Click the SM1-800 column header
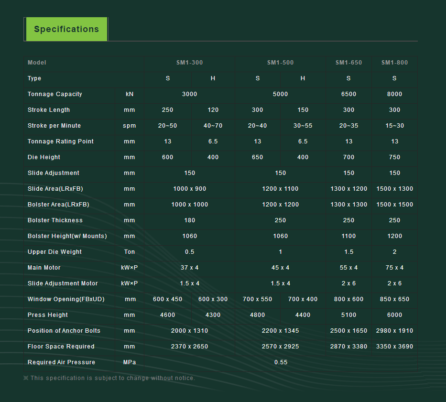Image resolution: width=446 pixels, height=402 pixels. coord(394,63)
